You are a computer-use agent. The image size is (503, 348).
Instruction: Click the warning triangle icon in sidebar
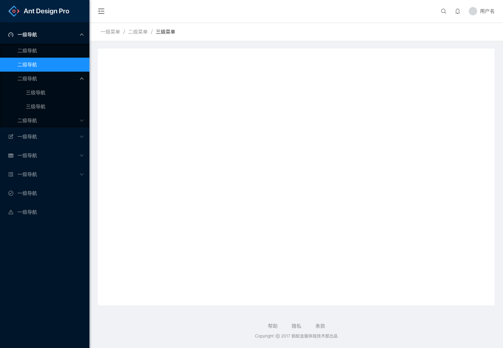tap(11, 212)
